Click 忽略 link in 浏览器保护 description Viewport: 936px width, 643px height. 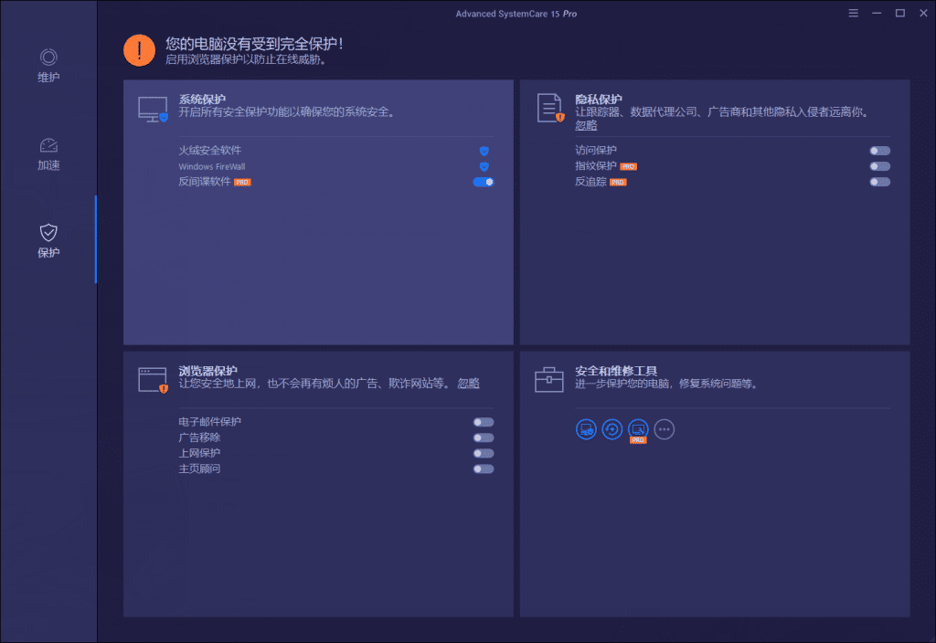coord(469,384)
